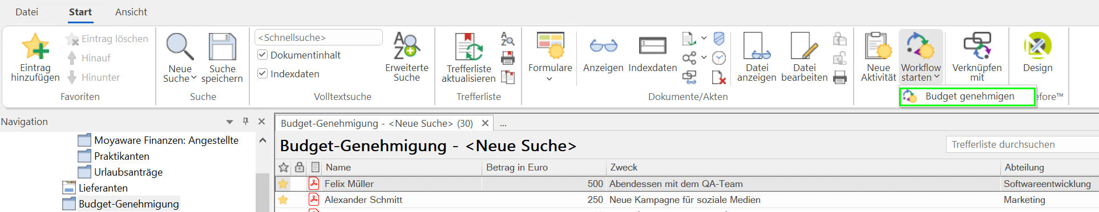Open the tab overflow ellipsis menu
The width and height of the screenshot is (1099, 212).
(x=503, y=124)
